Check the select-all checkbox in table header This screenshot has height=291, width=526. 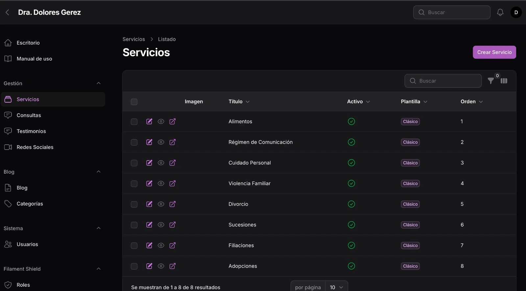tap(134, 102)
